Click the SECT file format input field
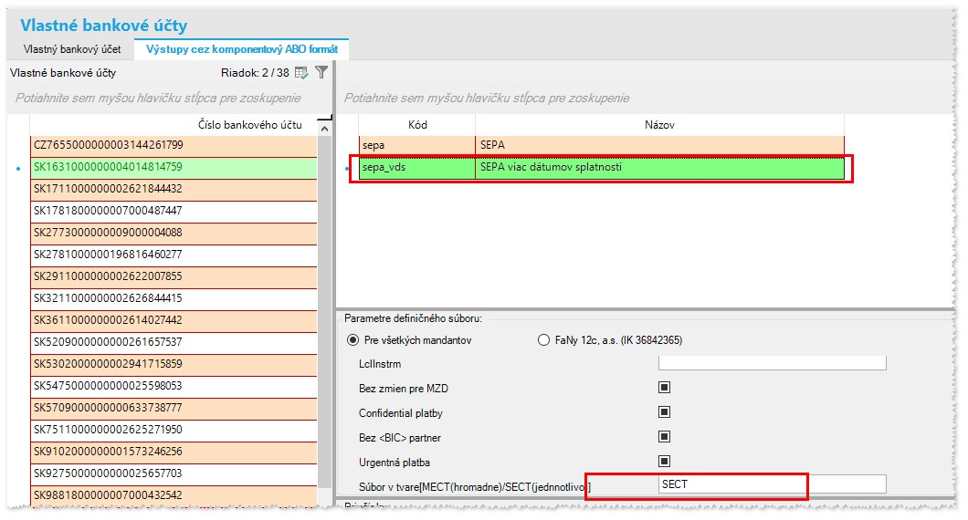The image size is (968, 520). (x=772, y=484)
